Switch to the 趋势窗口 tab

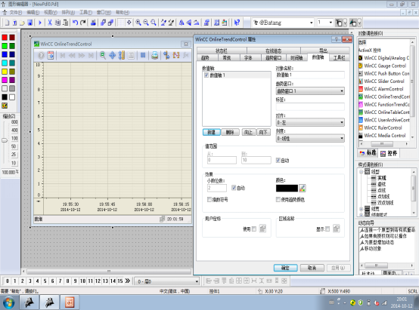pos(273,58)
